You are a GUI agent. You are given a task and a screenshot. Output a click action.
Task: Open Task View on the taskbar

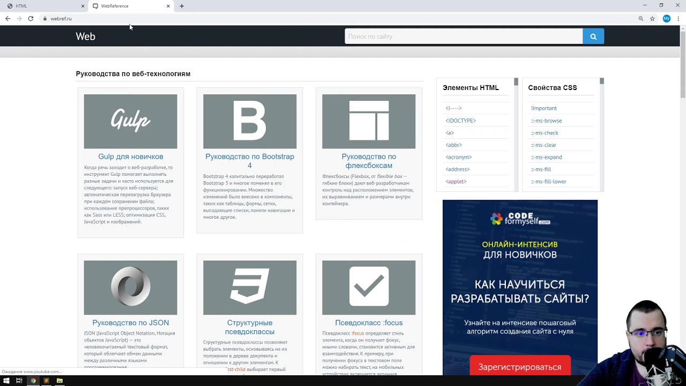19,381
